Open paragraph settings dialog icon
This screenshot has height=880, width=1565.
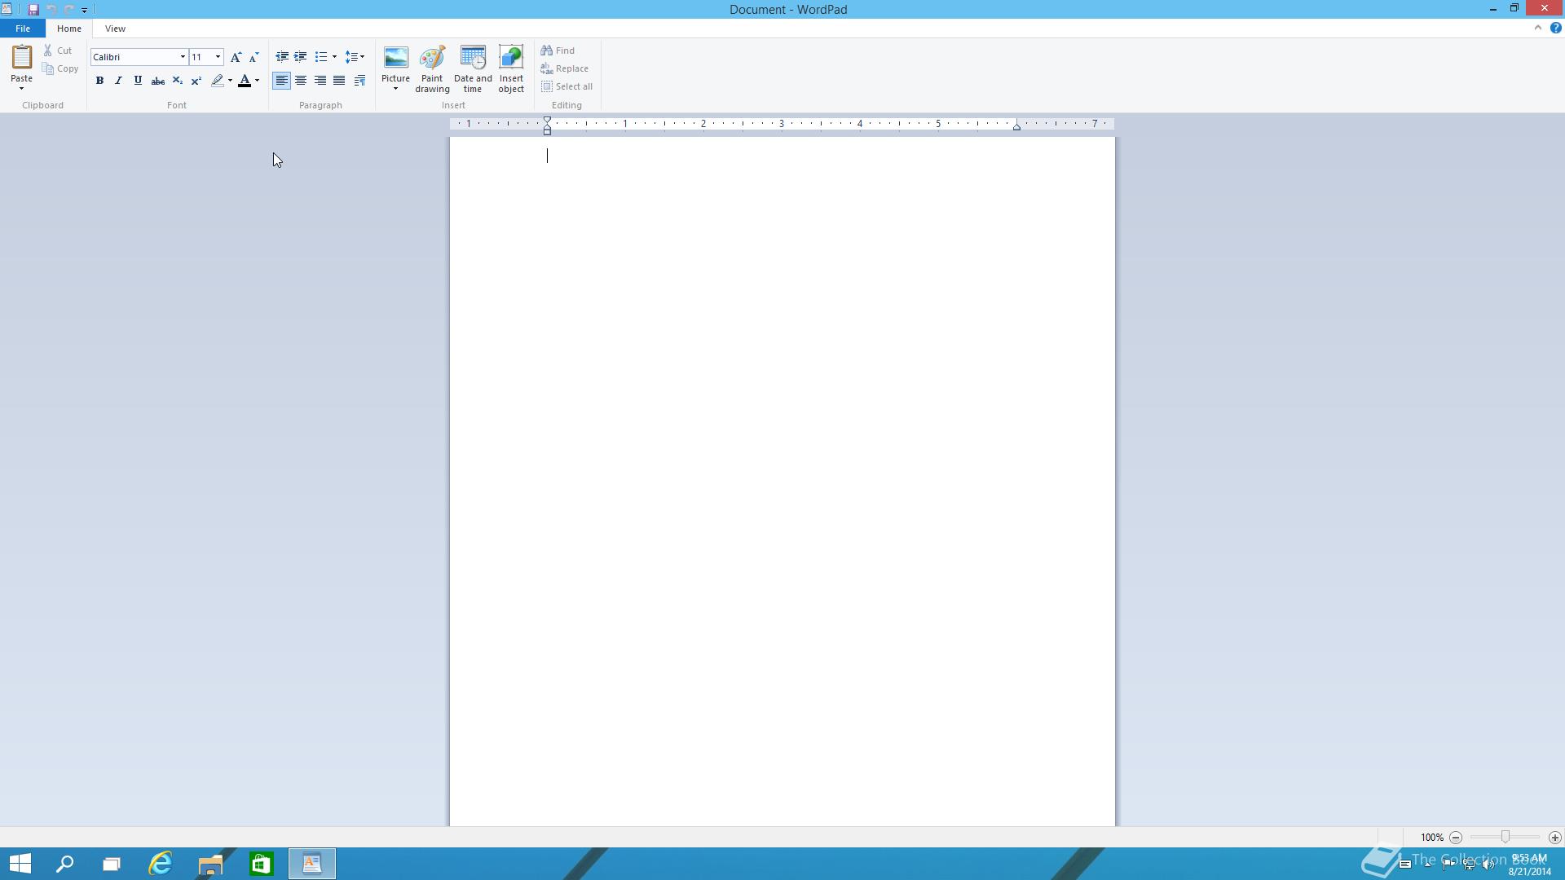click(359, 81)
